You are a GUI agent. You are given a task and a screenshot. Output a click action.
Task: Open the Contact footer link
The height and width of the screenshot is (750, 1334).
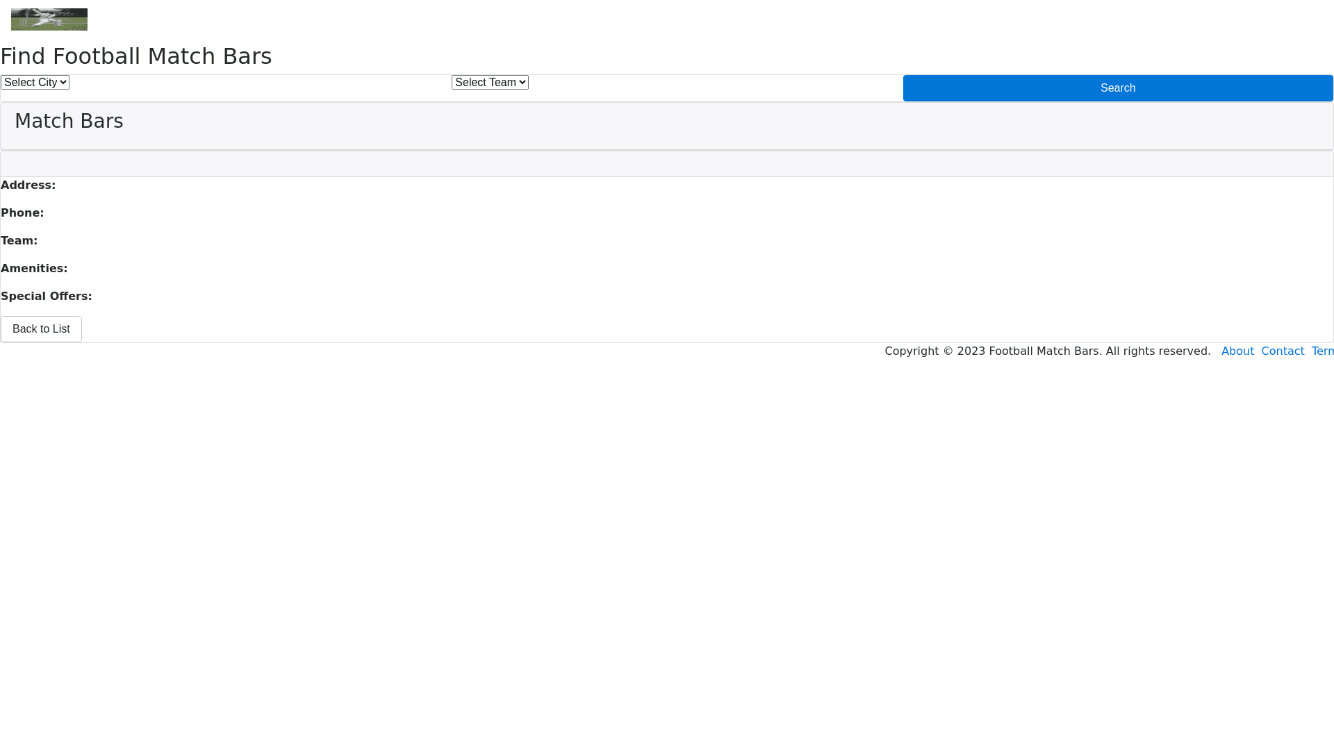(x=1283, y=351)
